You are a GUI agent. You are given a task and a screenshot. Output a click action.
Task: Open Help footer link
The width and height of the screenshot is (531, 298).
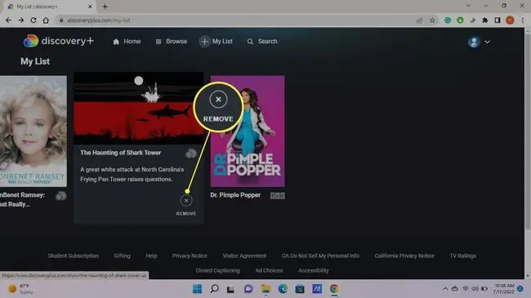tap(151, 256)
